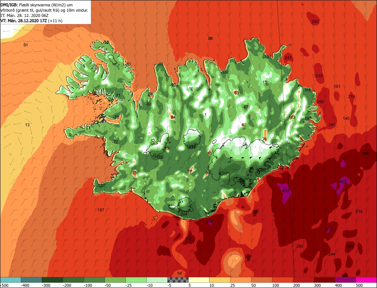This screenshot has height=288, width=377.
Task: Click the flux value '187' southwest of Iceland
Action: point(101,210)
